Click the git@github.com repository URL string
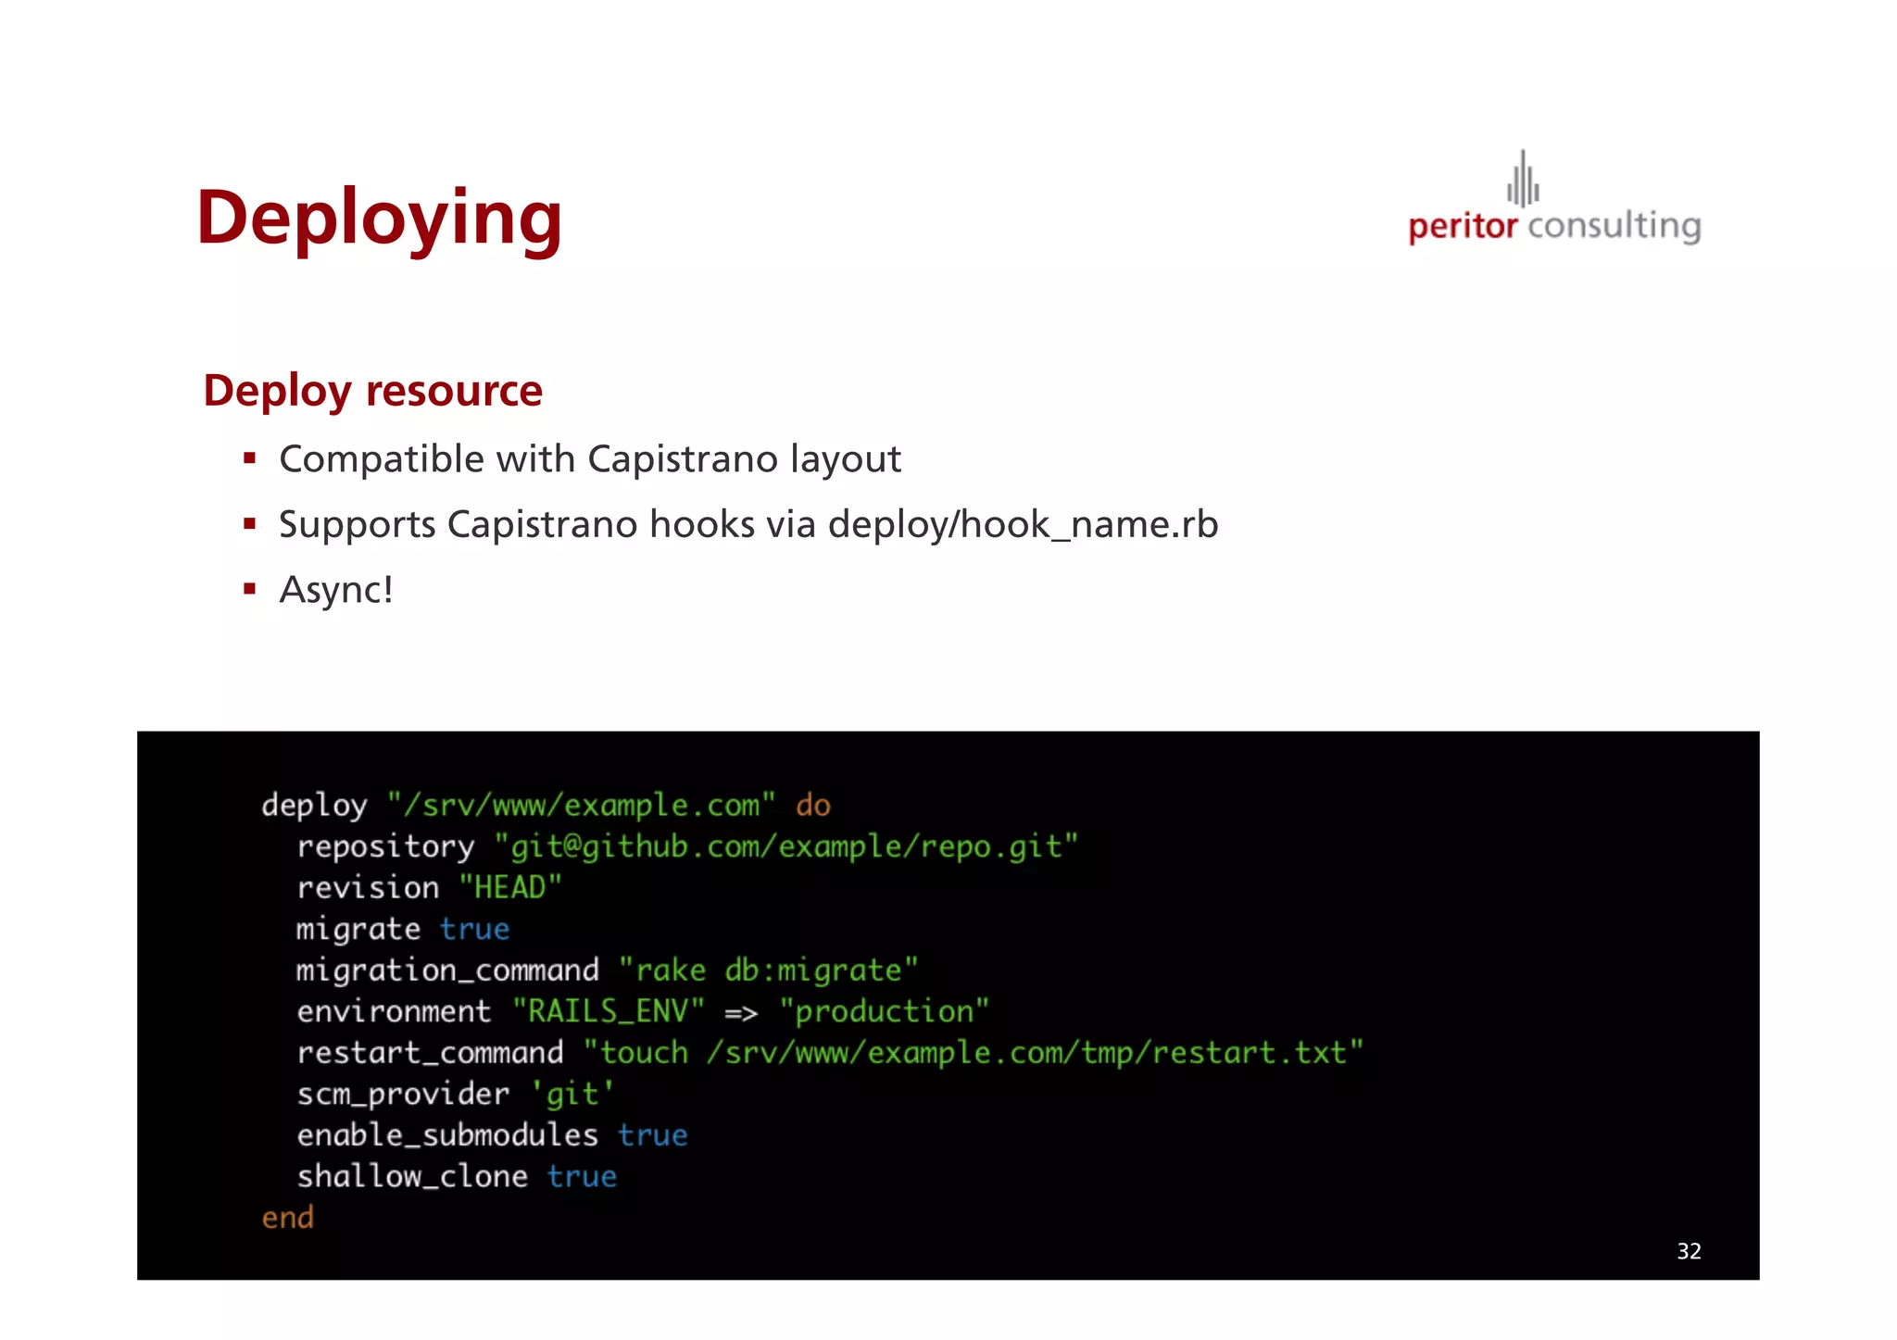 [x=785, y=846]
